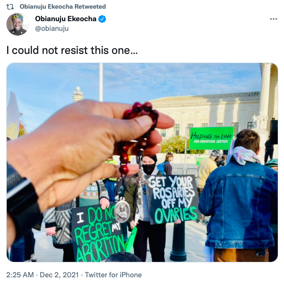Click the silver rosary medal in the photo

tap(122, 211)
